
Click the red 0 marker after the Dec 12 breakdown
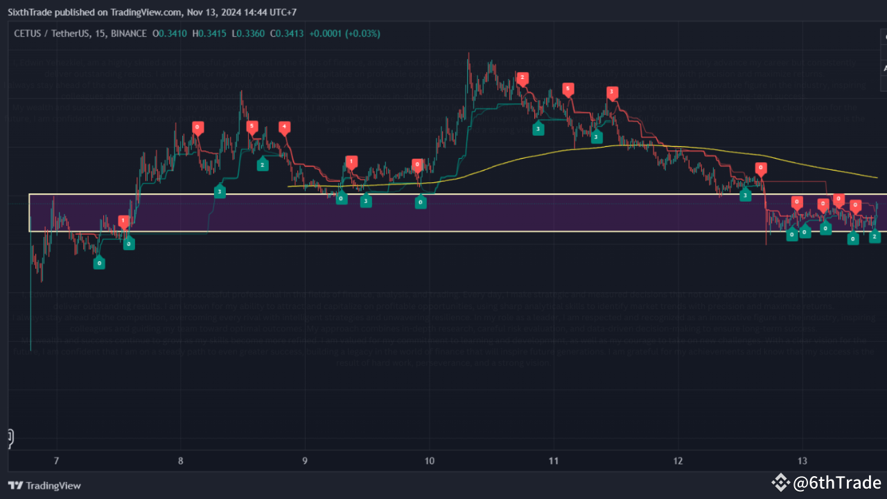[760, 167]
